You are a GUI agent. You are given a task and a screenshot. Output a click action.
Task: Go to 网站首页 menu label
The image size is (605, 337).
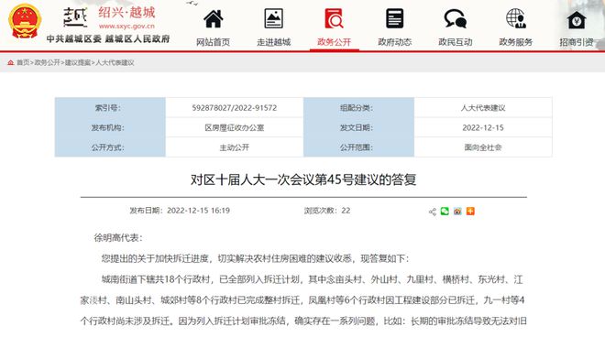(x=213, y=42)
